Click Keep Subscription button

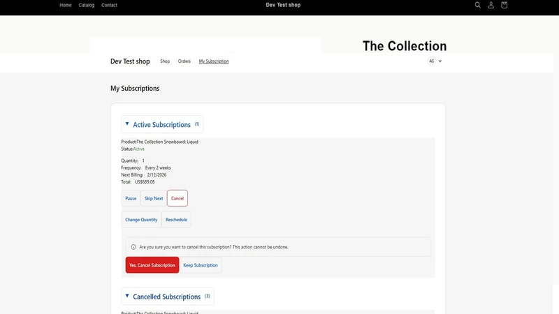pos(201,265)
